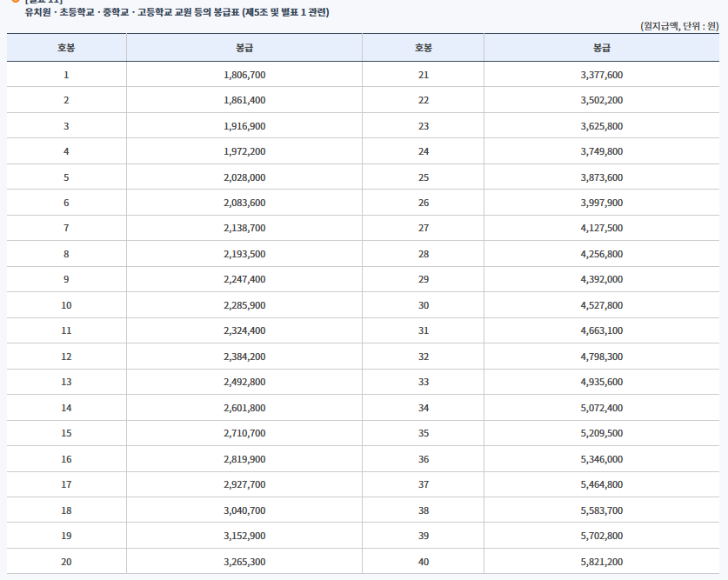Click the amount 4,392,000
The image size is (728, 580).
click(x=601, y=279)
